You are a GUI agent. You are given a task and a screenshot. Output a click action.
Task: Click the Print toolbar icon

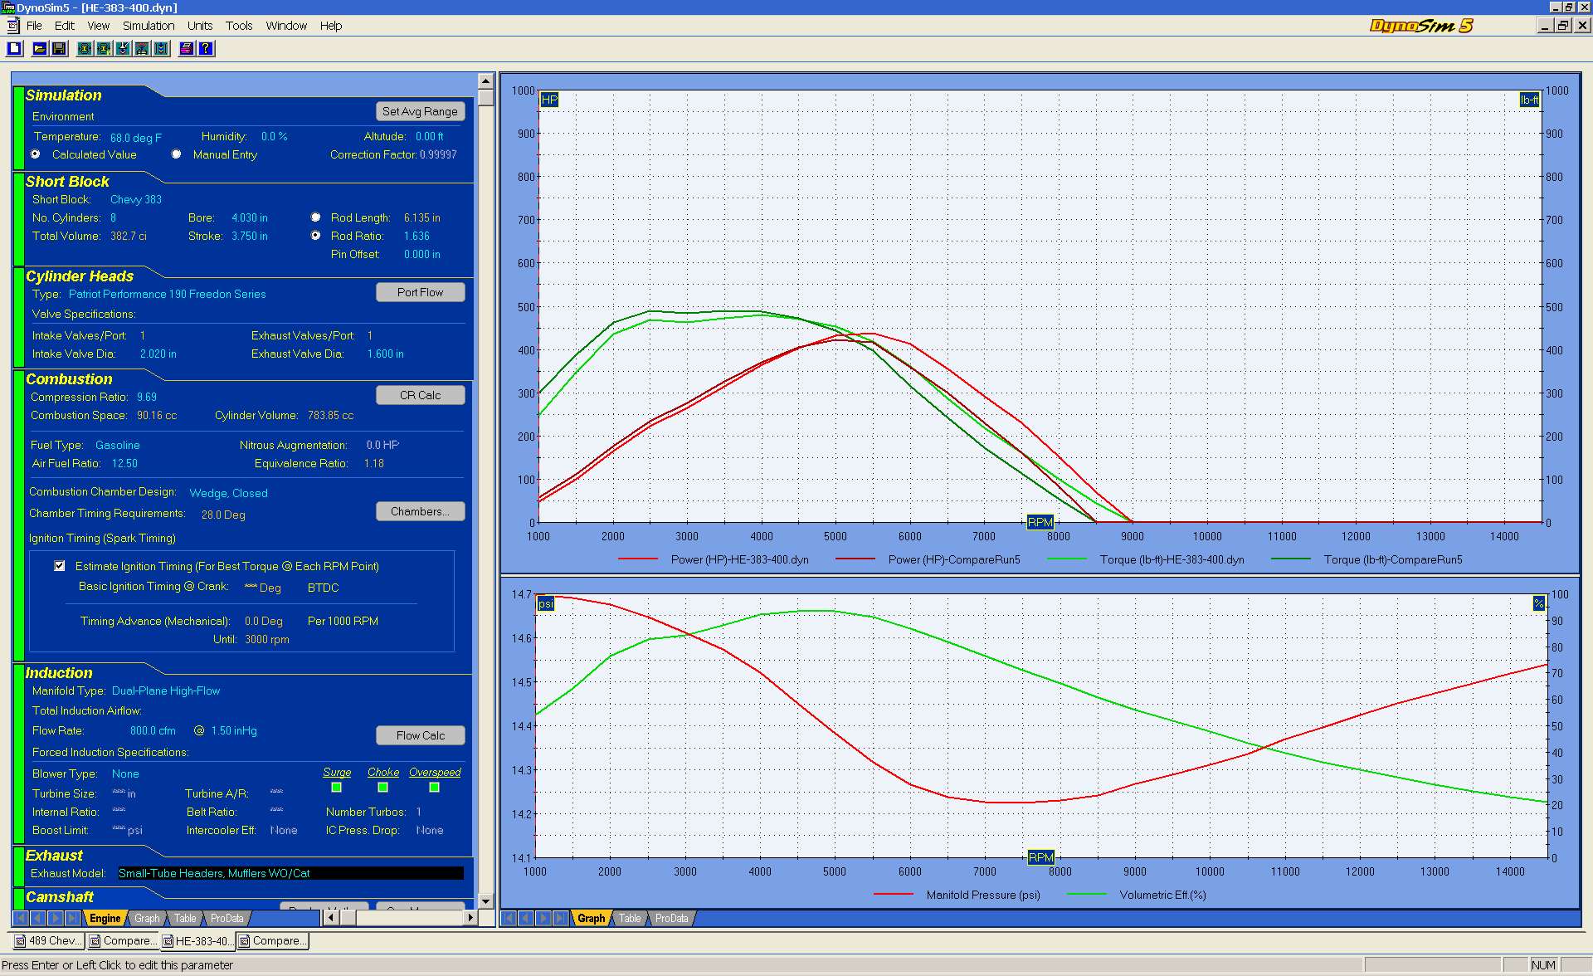186,49
